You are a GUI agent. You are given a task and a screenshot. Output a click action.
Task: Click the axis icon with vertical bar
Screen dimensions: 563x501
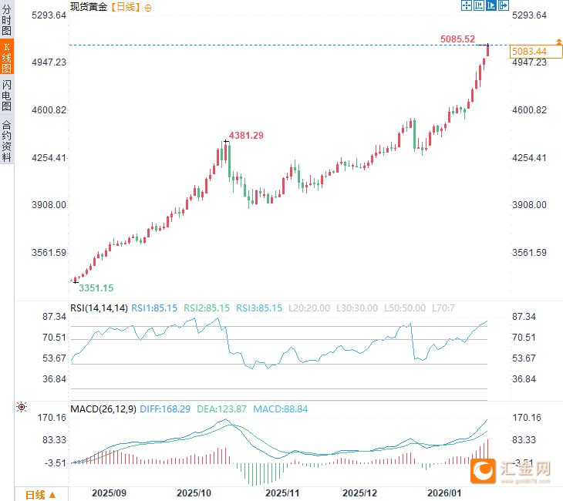479,5
